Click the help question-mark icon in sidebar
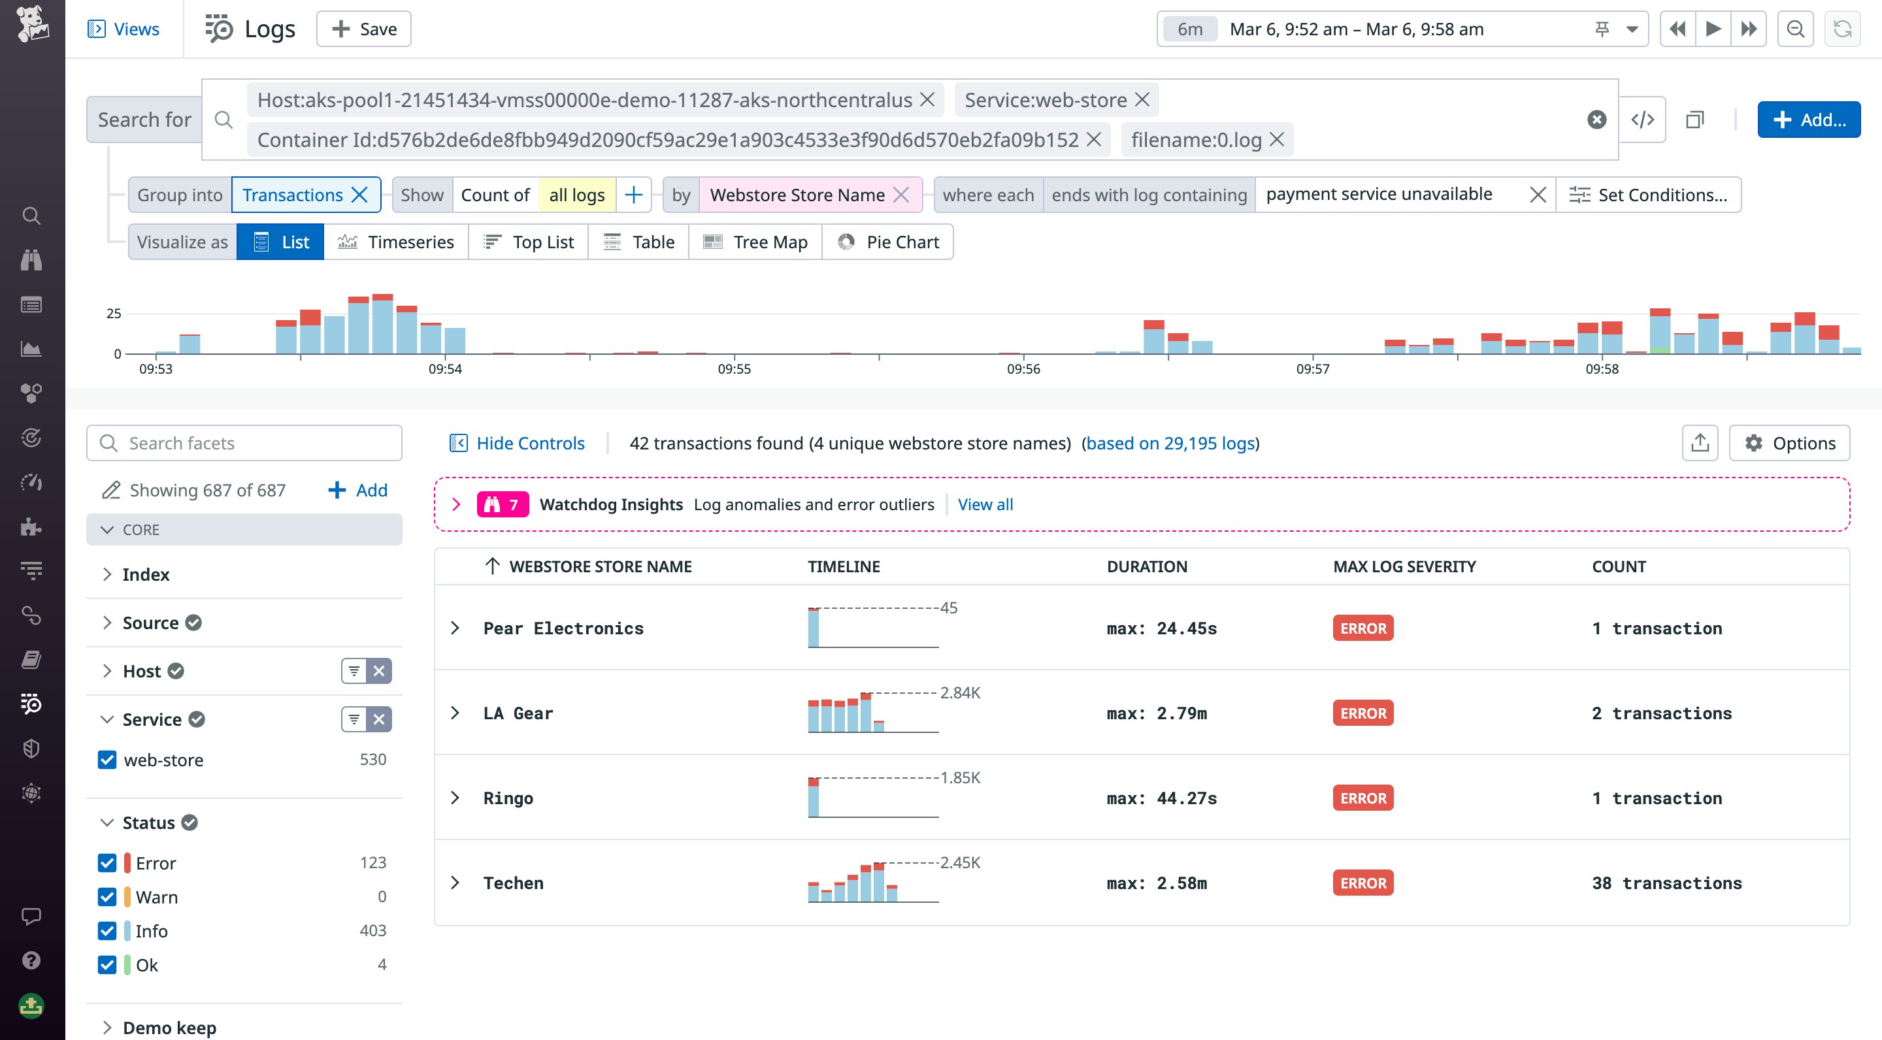1882x1040 pixels. point(31,961)
